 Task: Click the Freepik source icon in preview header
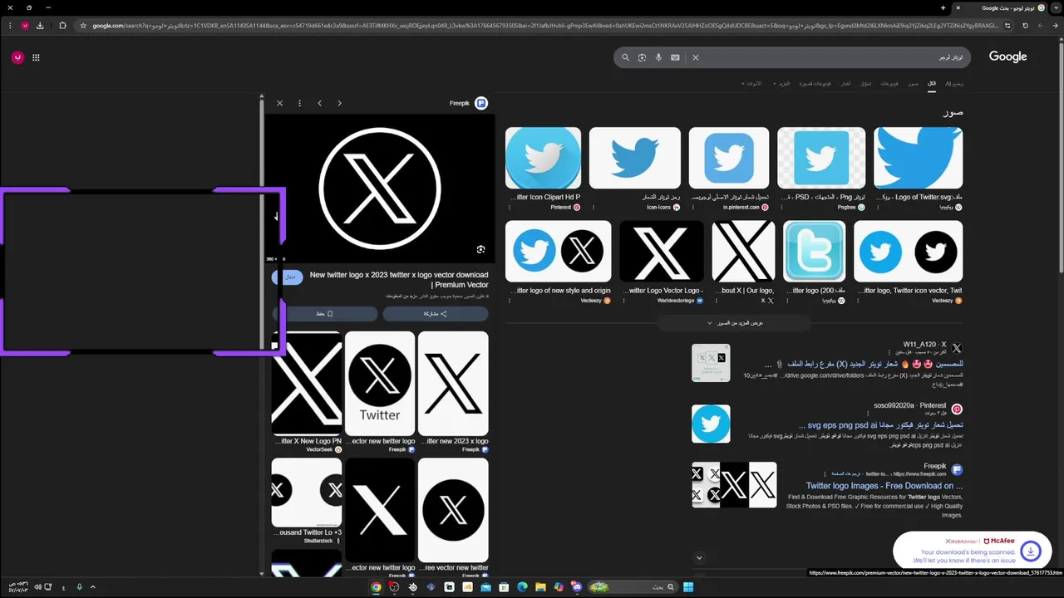[x=481, y=103]
